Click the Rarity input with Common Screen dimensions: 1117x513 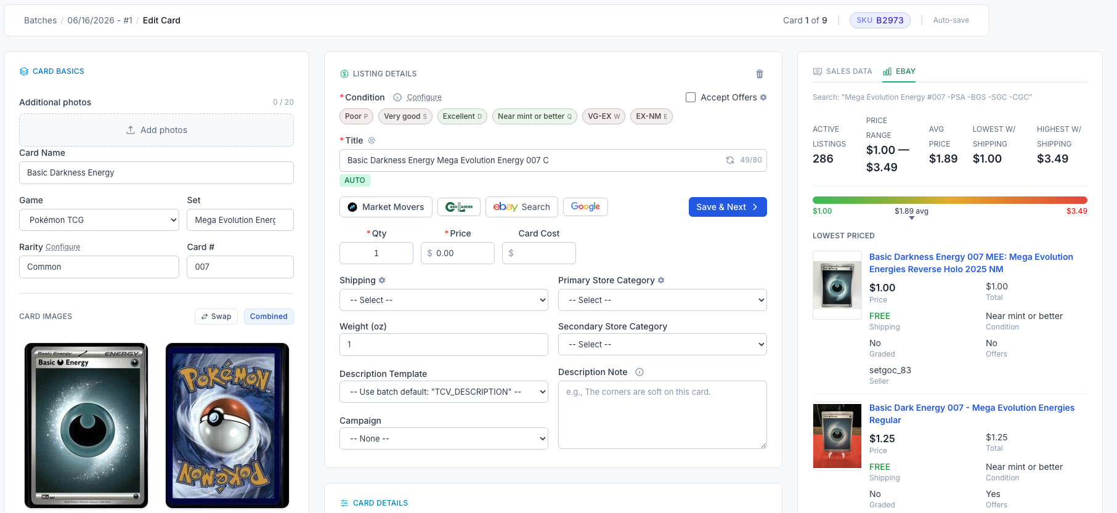99,267
